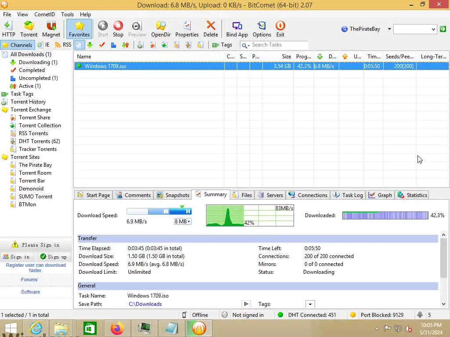This screenshot has height=337, width=450.
Task: Open the View menu
Action: click(22, 14)
